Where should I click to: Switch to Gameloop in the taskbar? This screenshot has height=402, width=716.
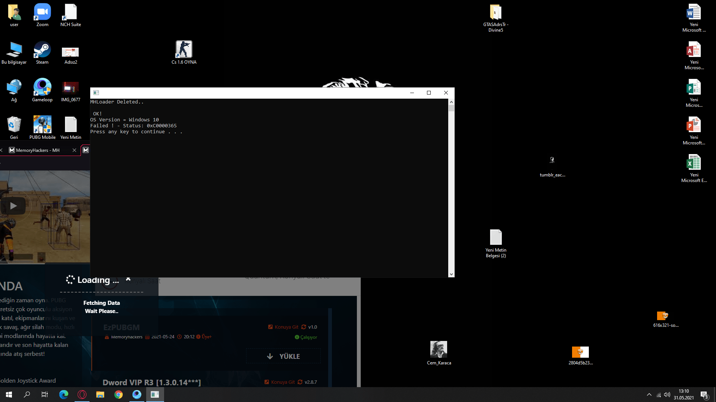(136, 395)
